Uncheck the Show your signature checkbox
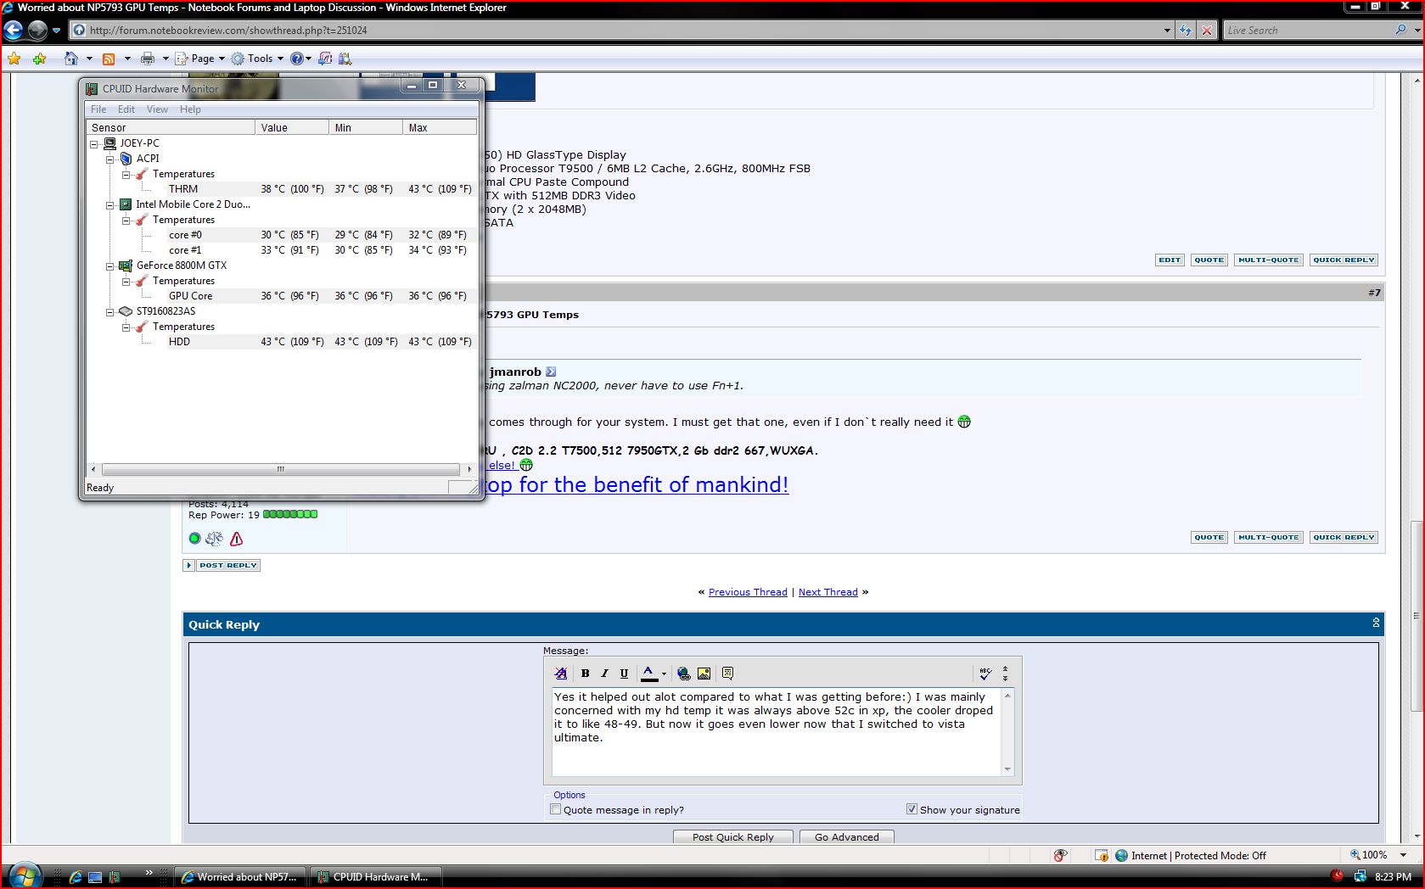Screen dimensions: 1425x889 pyautogui.click(x=912, y=809)
